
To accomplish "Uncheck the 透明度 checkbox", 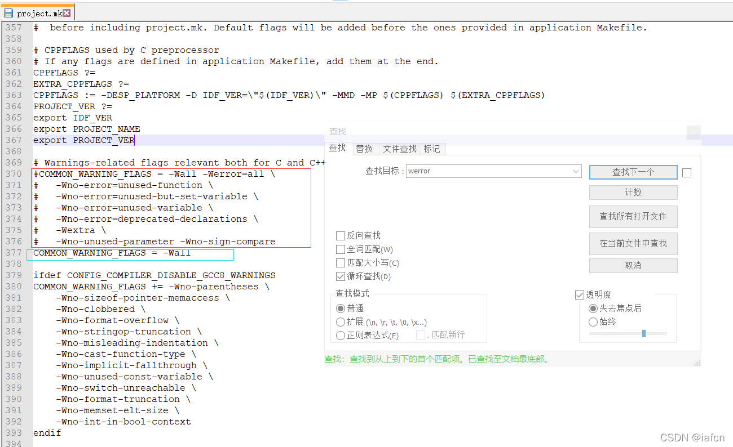I will (579, 294).
